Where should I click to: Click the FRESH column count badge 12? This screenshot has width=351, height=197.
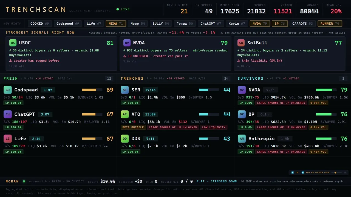(109, 79)
